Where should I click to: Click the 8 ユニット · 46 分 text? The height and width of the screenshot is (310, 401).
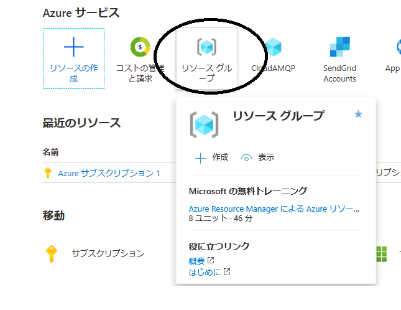tap(221, 218)
